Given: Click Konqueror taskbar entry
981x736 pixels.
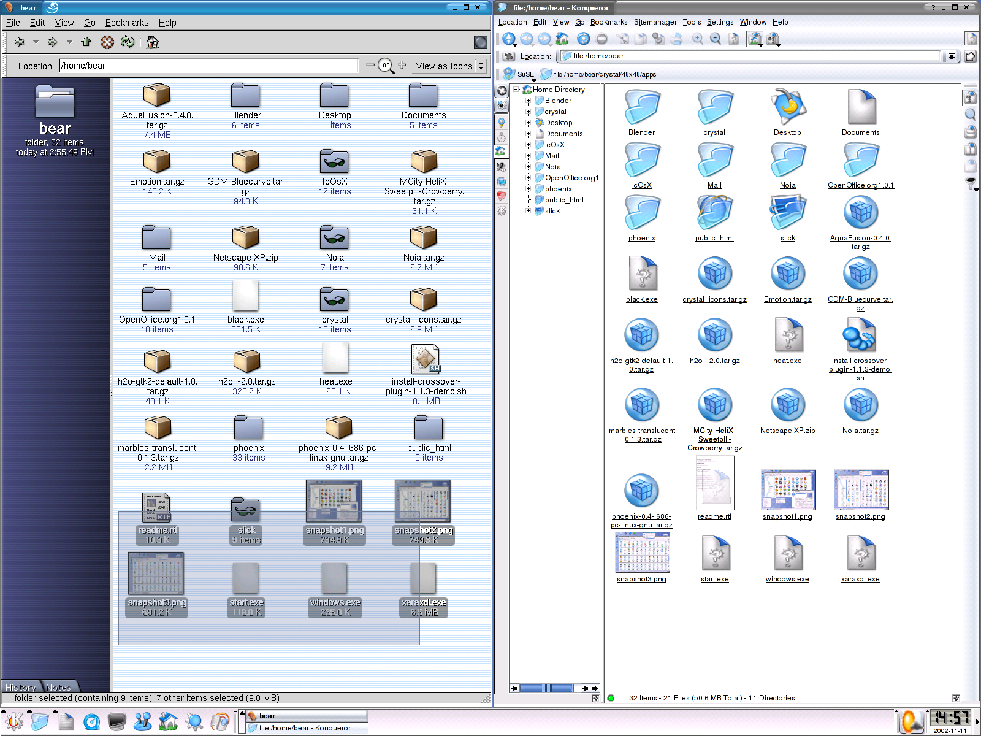Looking at the screenshot, I should coord(307,728).
